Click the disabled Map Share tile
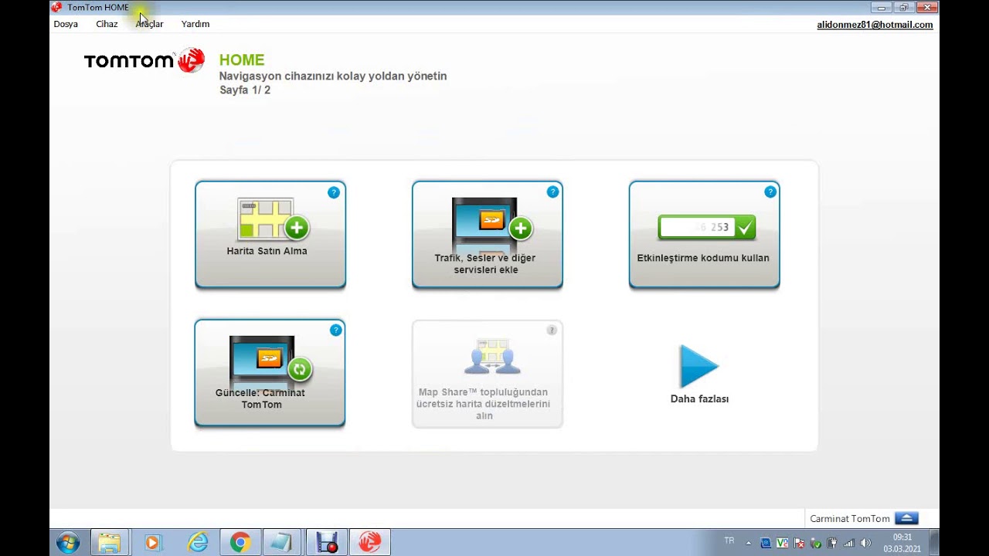The width and height of the screenshot is (989, 556). pyautogui.click(x=488, y=374)
